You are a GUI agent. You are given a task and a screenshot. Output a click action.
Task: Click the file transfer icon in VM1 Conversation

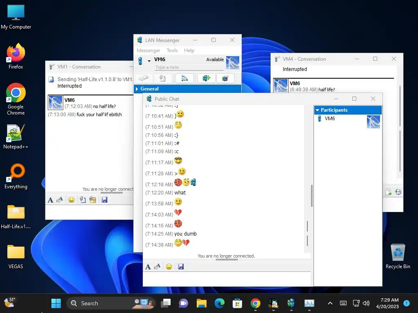51,79
